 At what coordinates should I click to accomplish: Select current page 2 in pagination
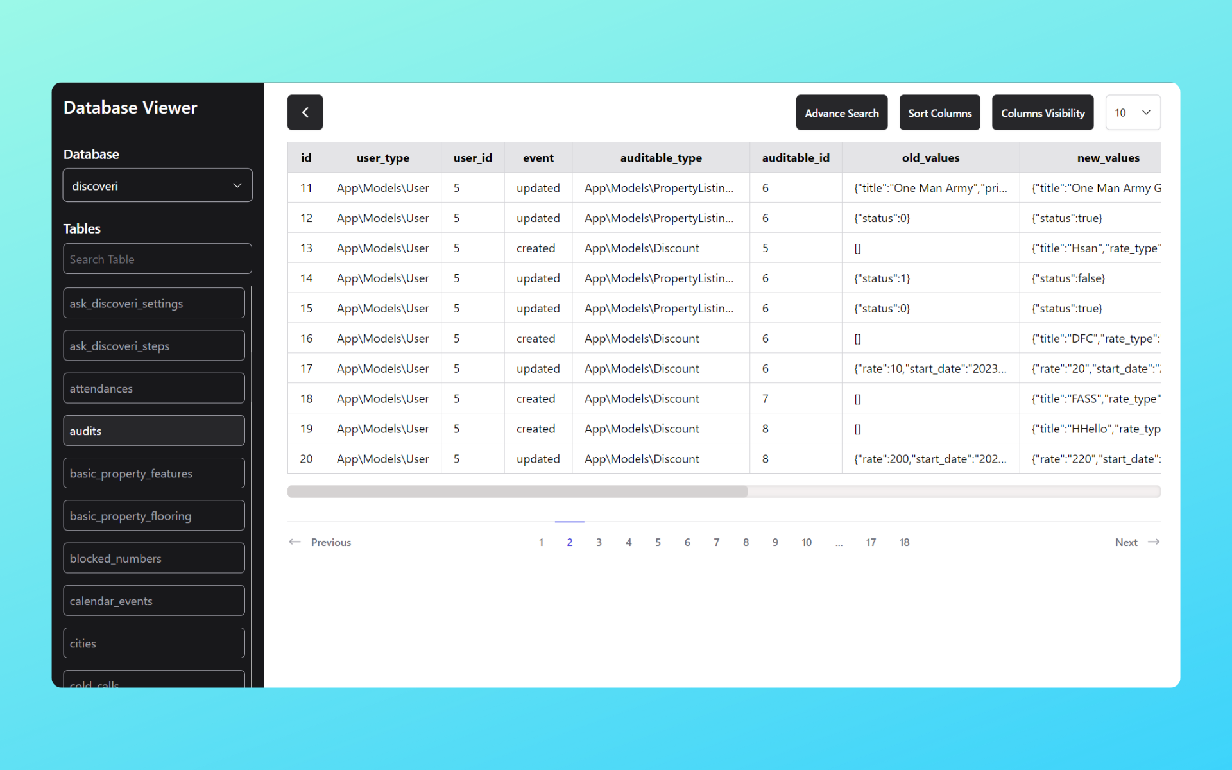tap(569, 542)
